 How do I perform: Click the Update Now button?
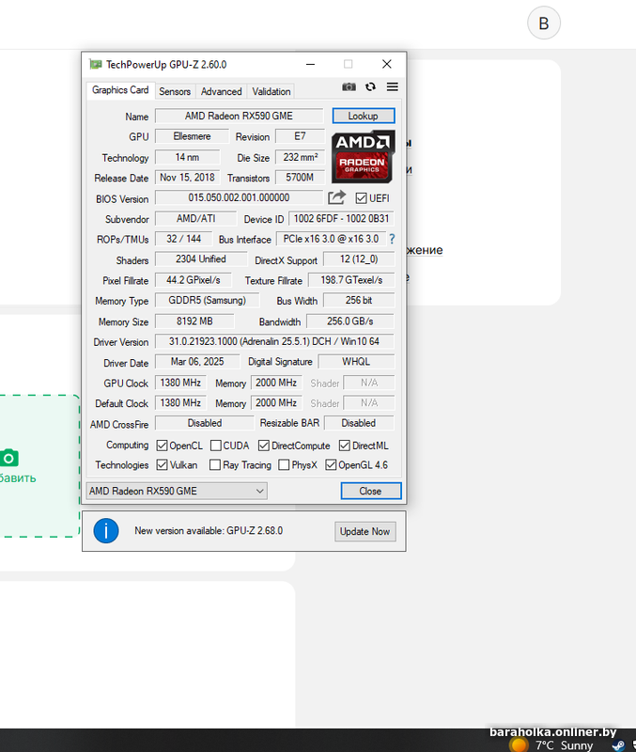pos(365,531)
